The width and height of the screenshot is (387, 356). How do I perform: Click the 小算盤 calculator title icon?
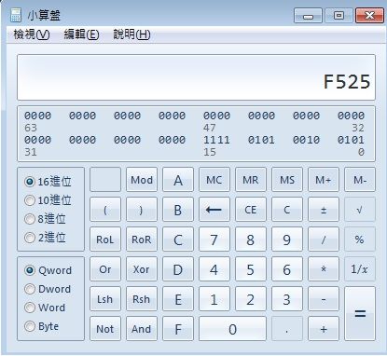pyautogui.click(x=16, y=15)
